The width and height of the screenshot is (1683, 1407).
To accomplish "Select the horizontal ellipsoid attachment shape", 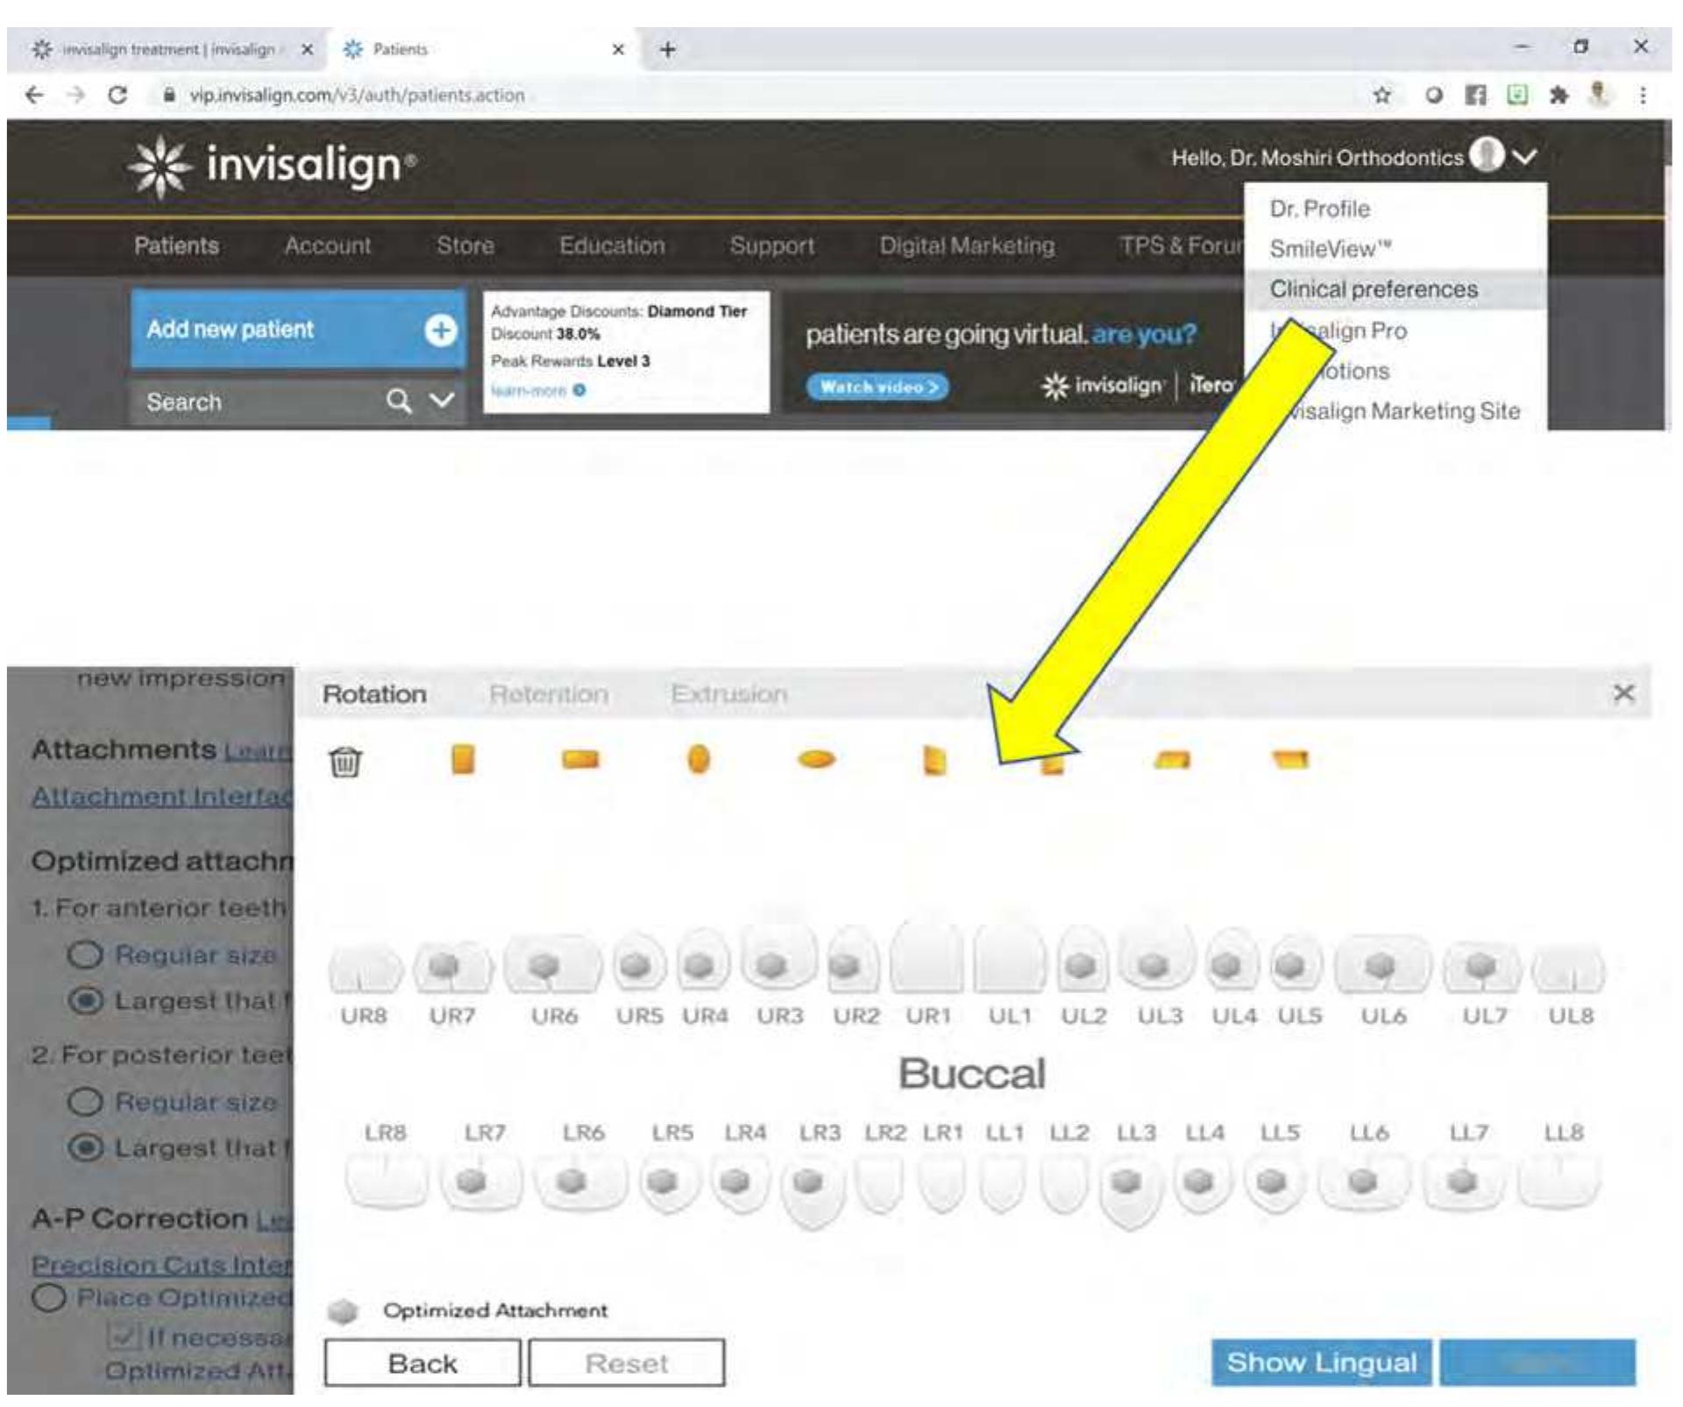I will pyautogui.click(x=816, y=759).
